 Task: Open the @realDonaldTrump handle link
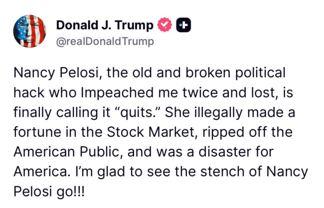tap(105, 41)
